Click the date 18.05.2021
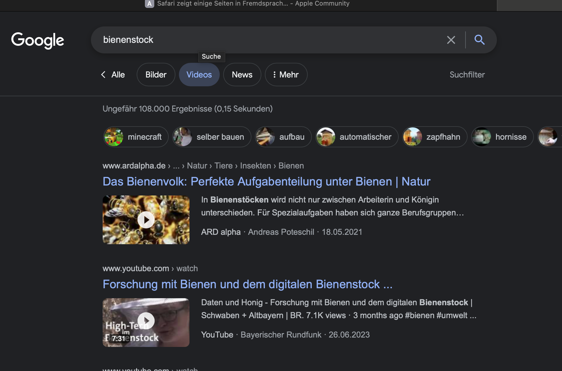Image resolution: width=562 pixels, height=371 pixels. click(x=342, y=232)
